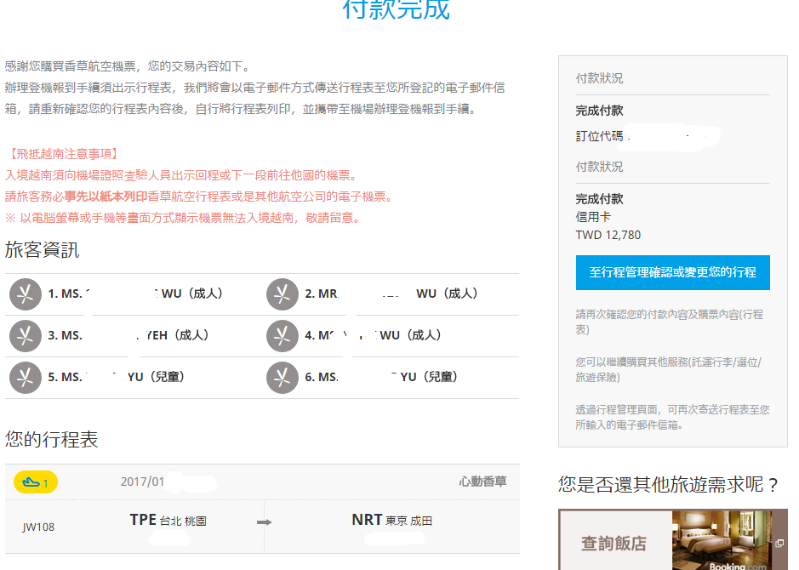Viewport: 799px width, 570px height.
Task: Select passenger 1 MS. WU's airplane avatar icon
Action: coord(26,294)
